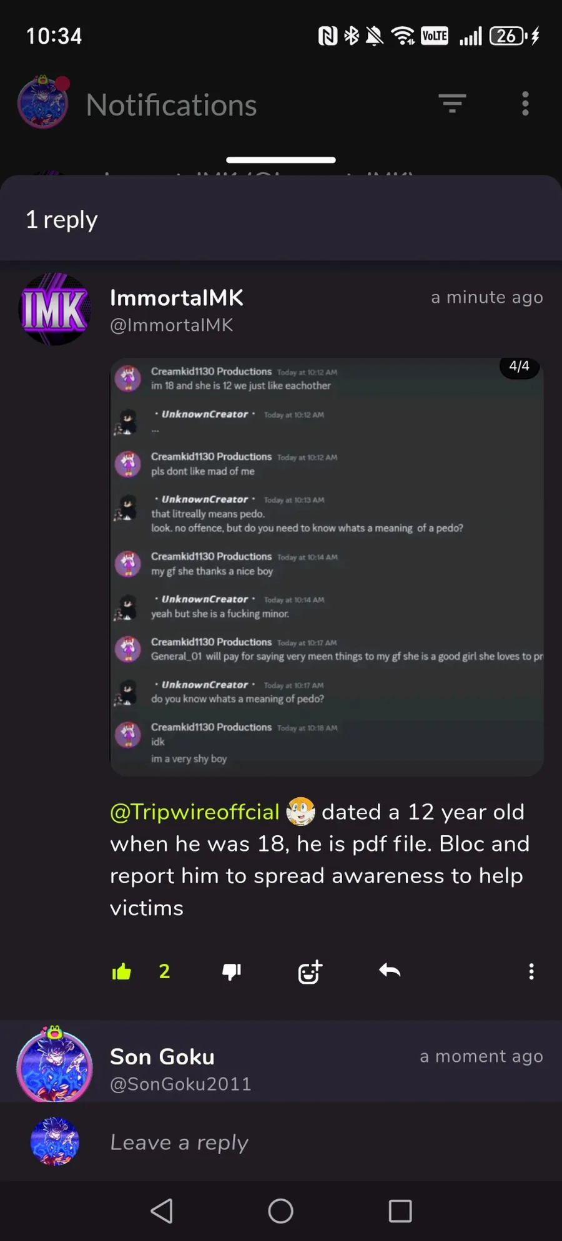Tap your profile avatar in the header

pos(43,103)
